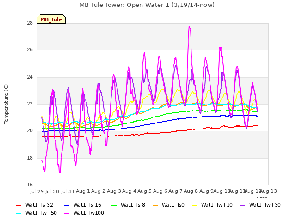Click the cyan Wat1_Tw+50 legend swatch
296x222 pixels.
pos(19,214)
